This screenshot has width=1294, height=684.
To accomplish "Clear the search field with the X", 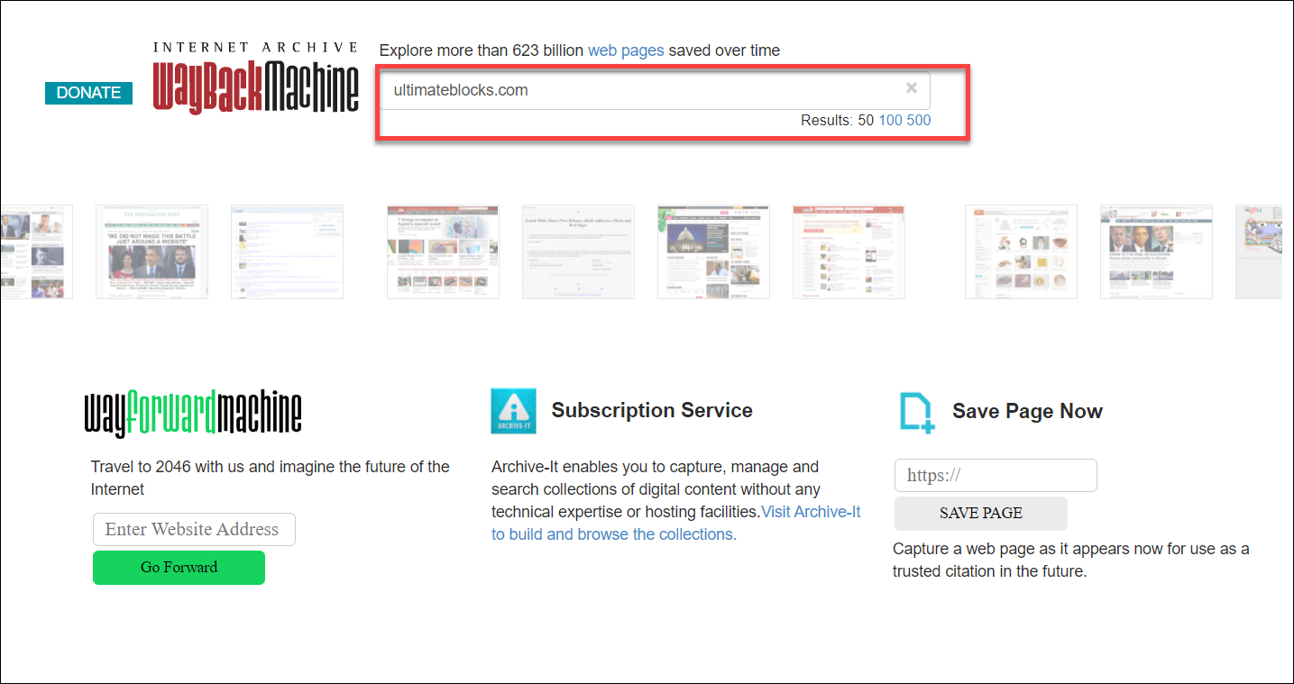I will pyautogui.click(x=912, y=87).
